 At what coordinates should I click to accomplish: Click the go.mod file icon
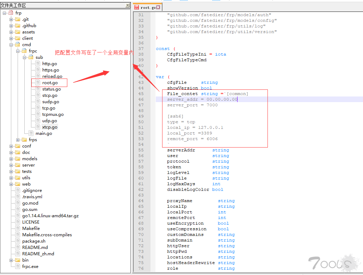point(18,203)
